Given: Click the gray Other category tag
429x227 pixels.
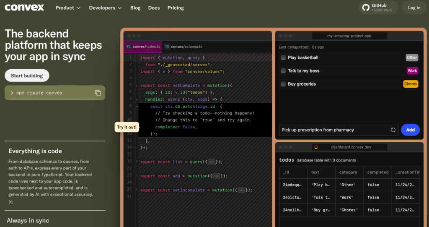Looking at the screenshot, I should click(412, 57).
